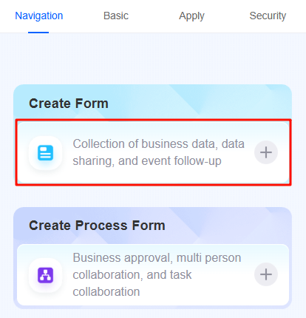Screen dimensions: 306x318
Task: Click the 'sharing, and event follow-up' text line
Action: coord(147,161)
